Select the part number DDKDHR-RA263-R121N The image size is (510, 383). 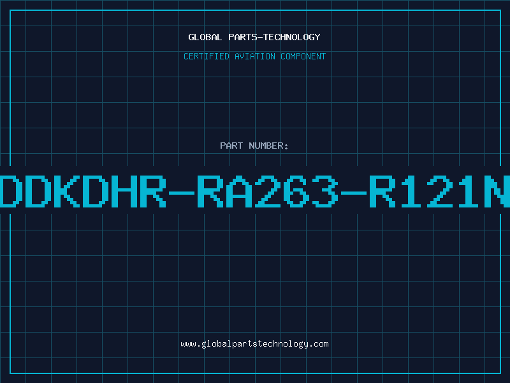pyautogui.click(x=255, y=191)
